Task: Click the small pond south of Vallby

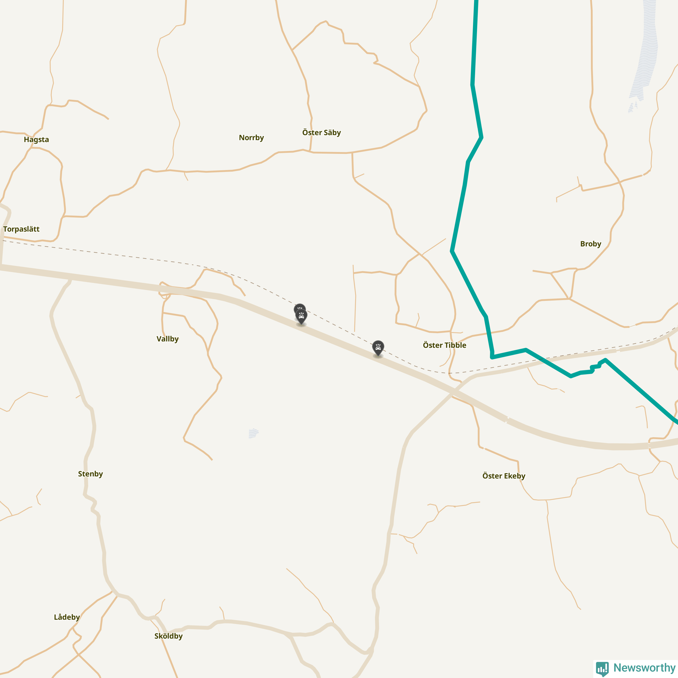Action: coord(253,433)
